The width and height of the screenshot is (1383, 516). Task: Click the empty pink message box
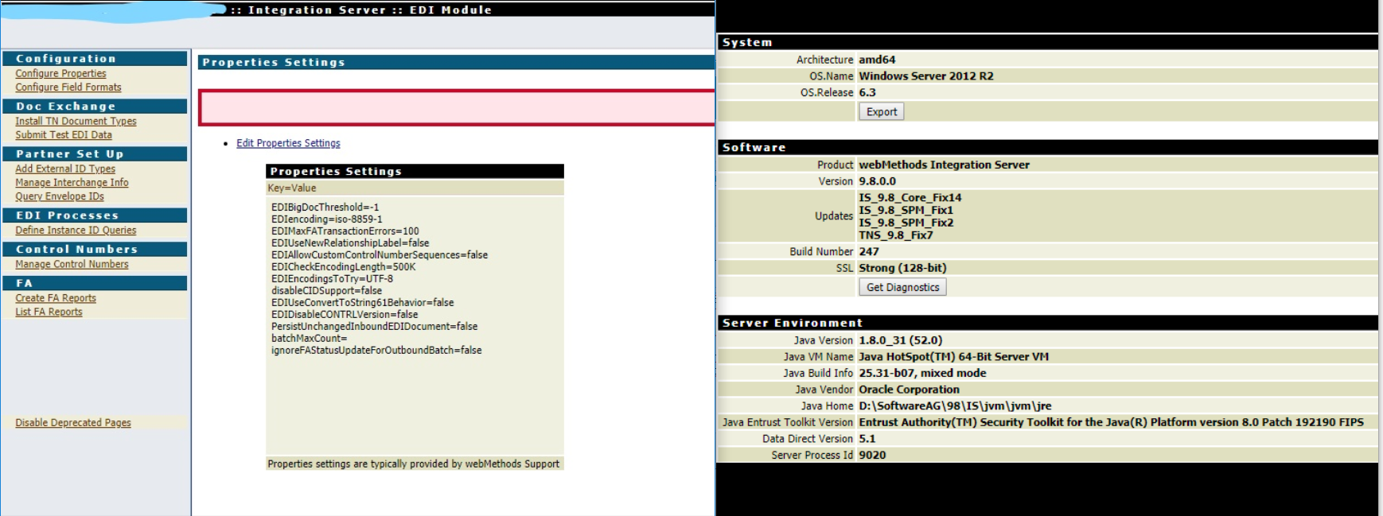pos(457,107)
